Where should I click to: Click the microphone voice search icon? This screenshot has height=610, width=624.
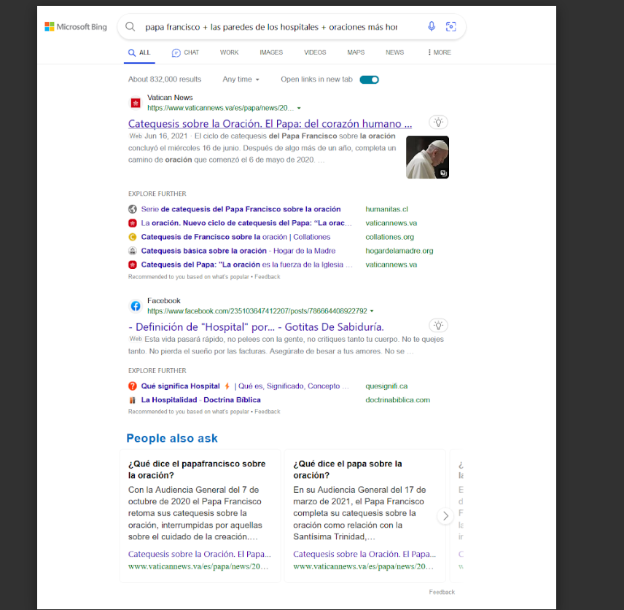432,27
